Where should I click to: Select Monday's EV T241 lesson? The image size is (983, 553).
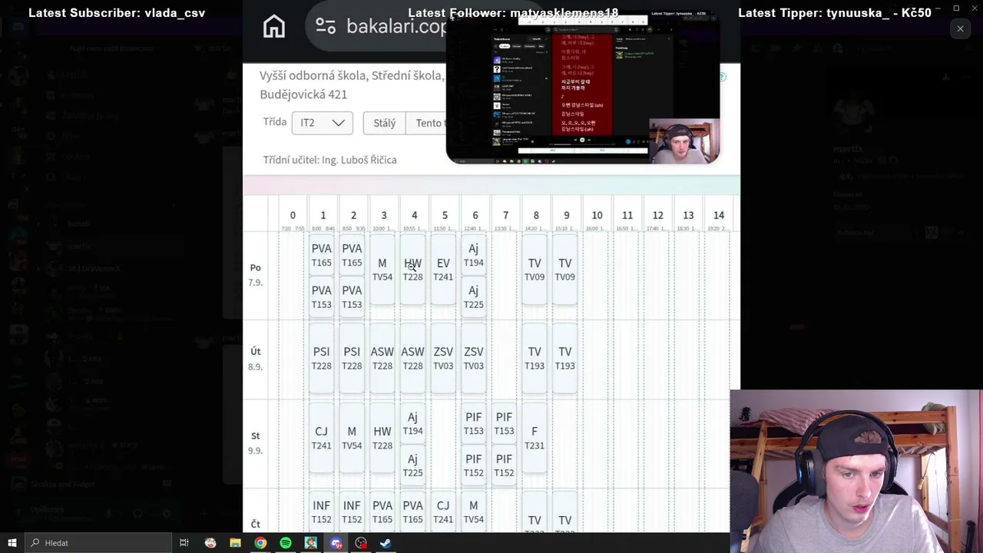point(443,270)
